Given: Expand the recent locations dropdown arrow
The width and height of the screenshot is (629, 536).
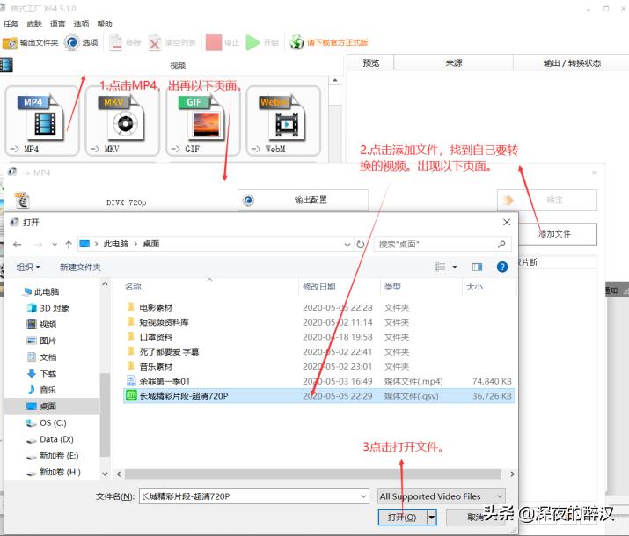Looking at the screenshot, I should pyautogui.click(x=55, y=245).
